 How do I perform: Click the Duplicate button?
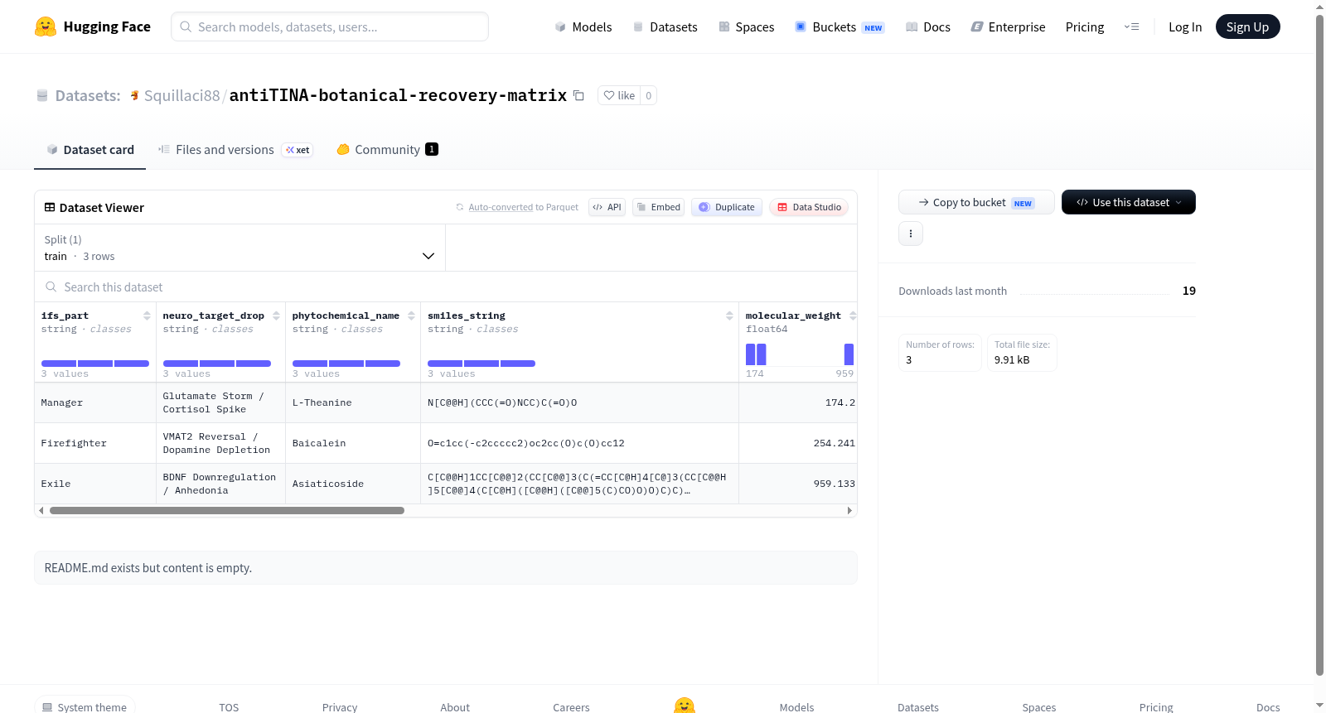[727, 207]
